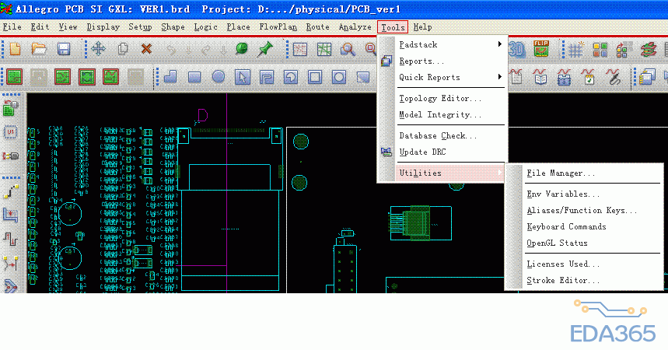Click the New file icon
The width and height of the screenshot is (668, 350).
point(15,49)
